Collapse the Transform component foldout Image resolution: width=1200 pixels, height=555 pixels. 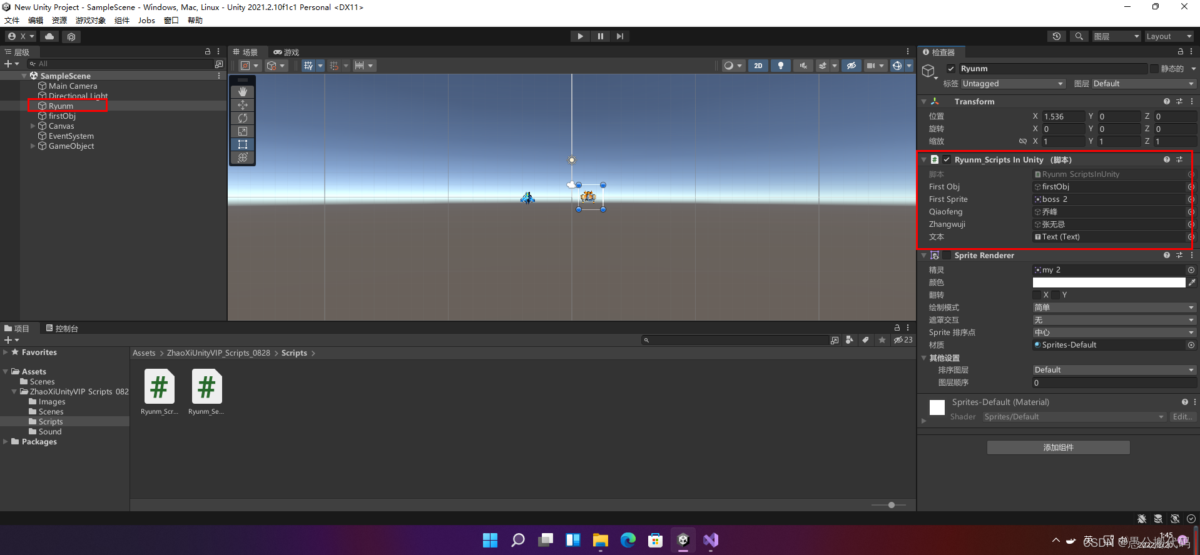[923, 101]
